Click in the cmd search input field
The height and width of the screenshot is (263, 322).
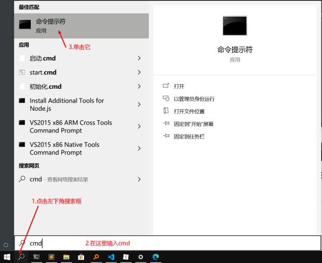point(168,243)
